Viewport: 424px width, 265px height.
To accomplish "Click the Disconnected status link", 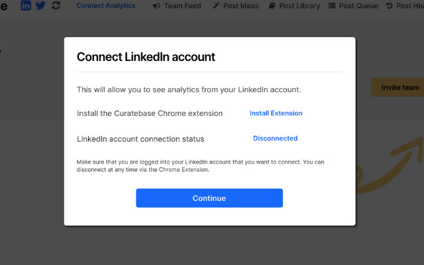I will pos(276,138).
